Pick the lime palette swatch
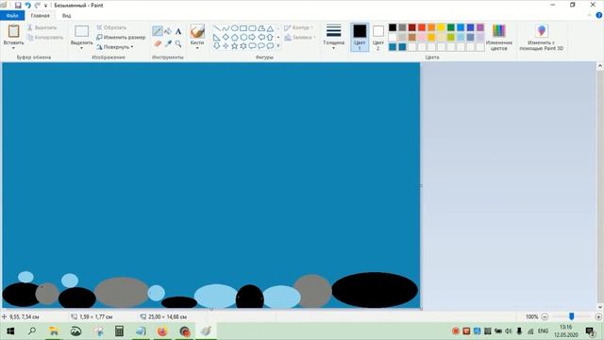 (451, 37)
